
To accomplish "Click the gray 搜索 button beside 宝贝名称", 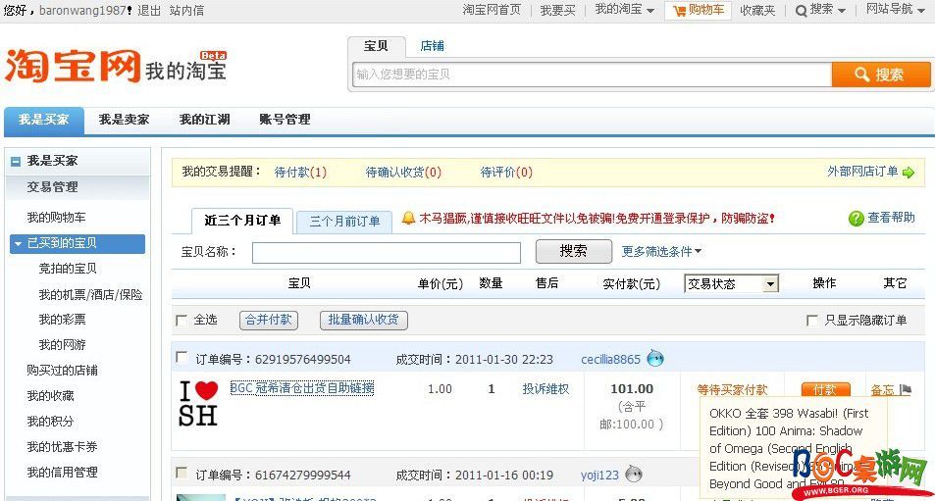I will [574, 251].
